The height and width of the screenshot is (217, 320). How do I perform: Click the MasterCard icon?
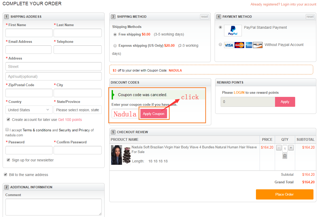[x=239, y=45]
